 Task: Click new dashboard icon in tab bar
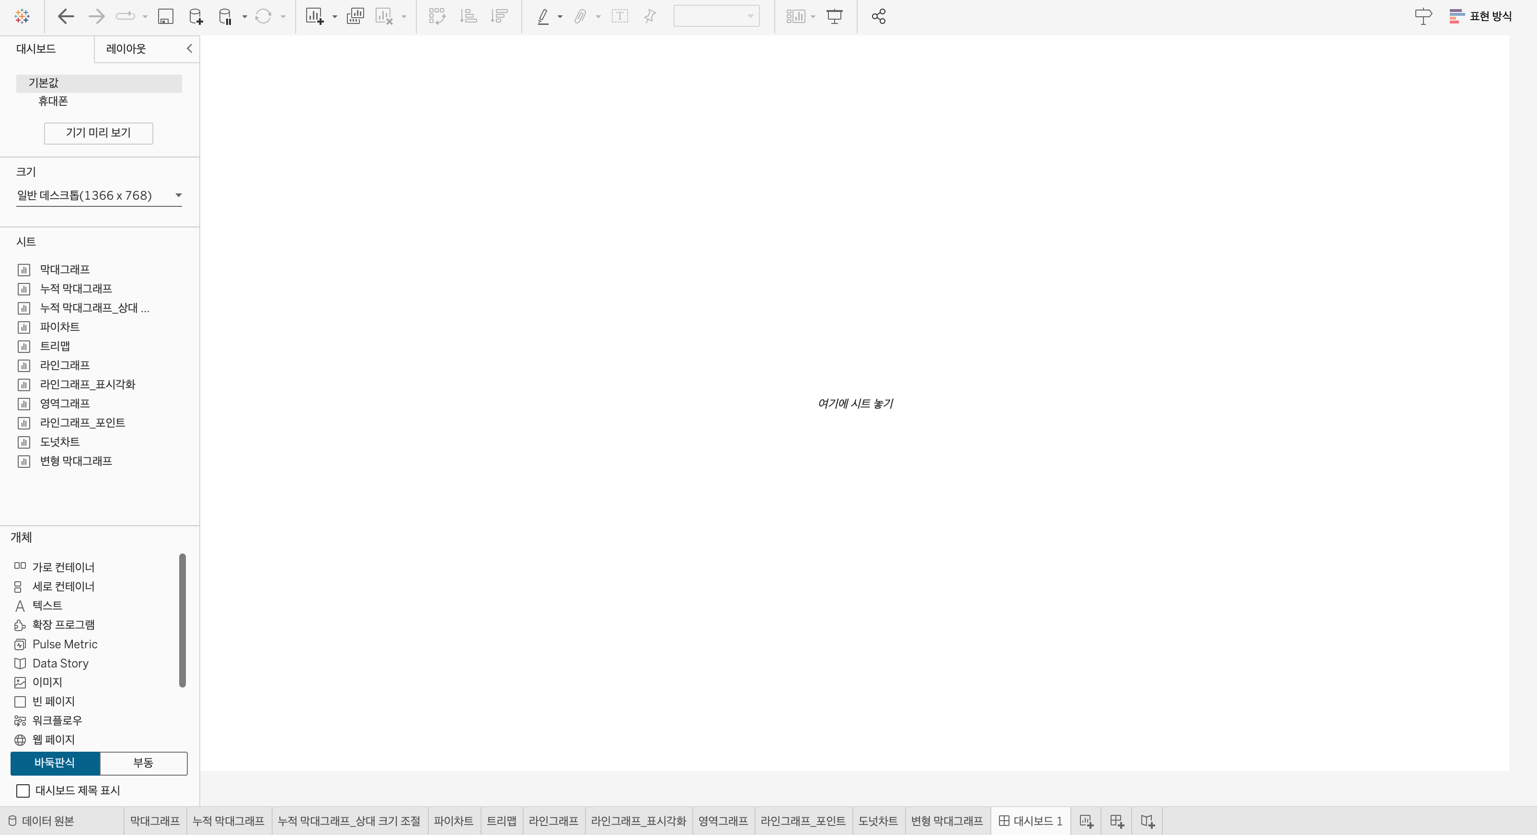pos(1116,821)
